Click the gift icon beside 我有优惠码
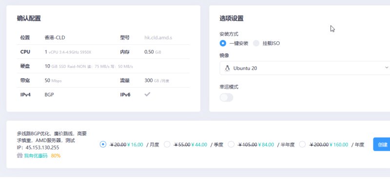This screenshot has height=181, width=390. [20, 155]
